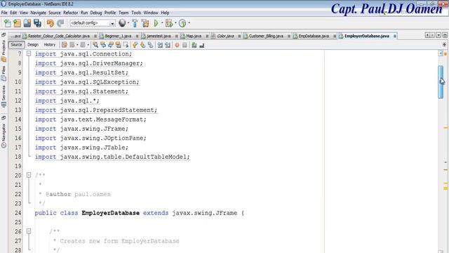Switch to Resistor_Colour_Code_Calculator.java tab
The image size is (449, 253).
(59, 36)
